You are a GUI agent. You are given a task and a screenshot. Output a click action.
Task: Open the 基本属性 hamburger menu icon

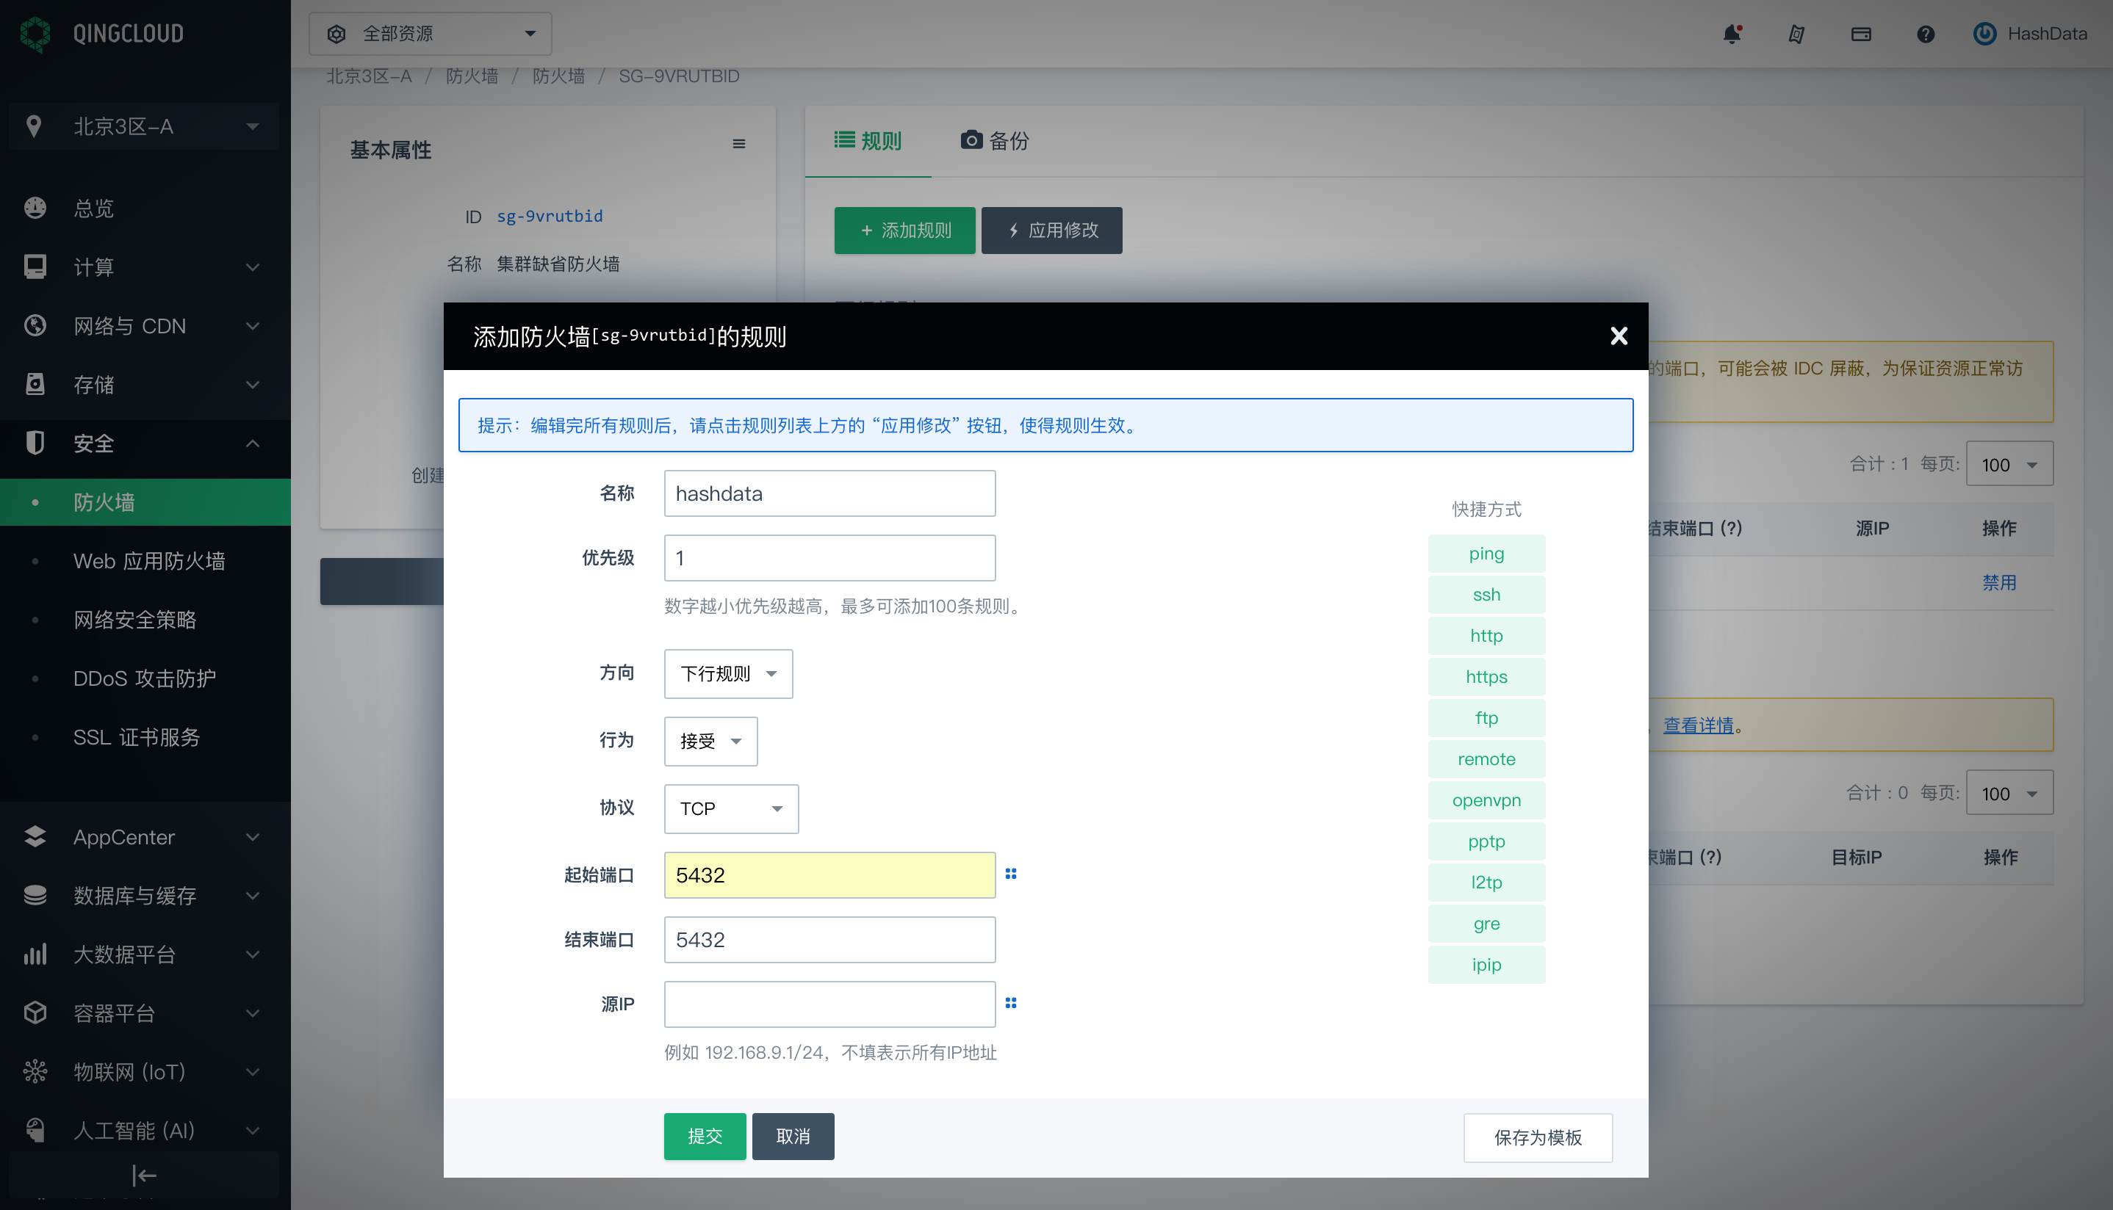click(x=738, y=144)
